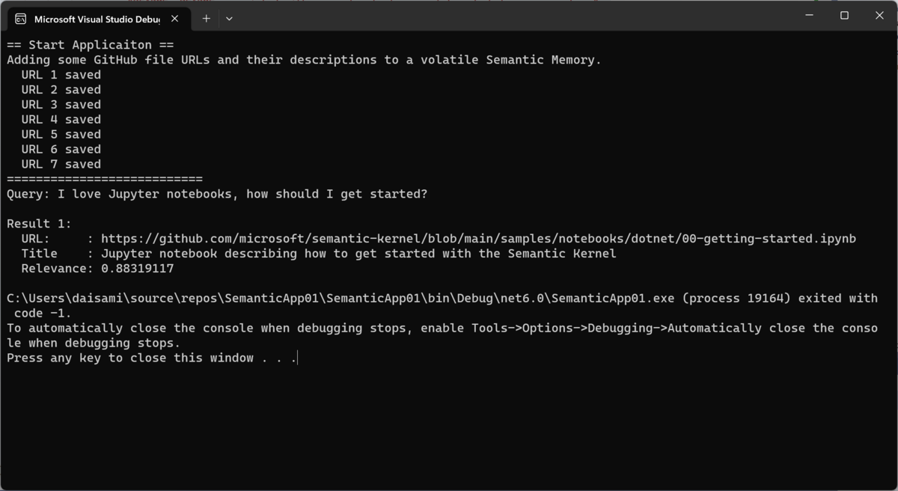Maximize the terminal window
This screenshot has width=898, height=491.
[x=844, y=16]
